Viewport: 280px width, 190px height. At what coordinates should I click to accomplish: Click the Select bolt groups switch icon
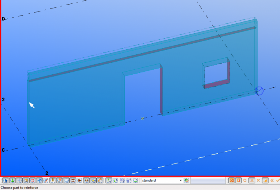pos(73,180)
